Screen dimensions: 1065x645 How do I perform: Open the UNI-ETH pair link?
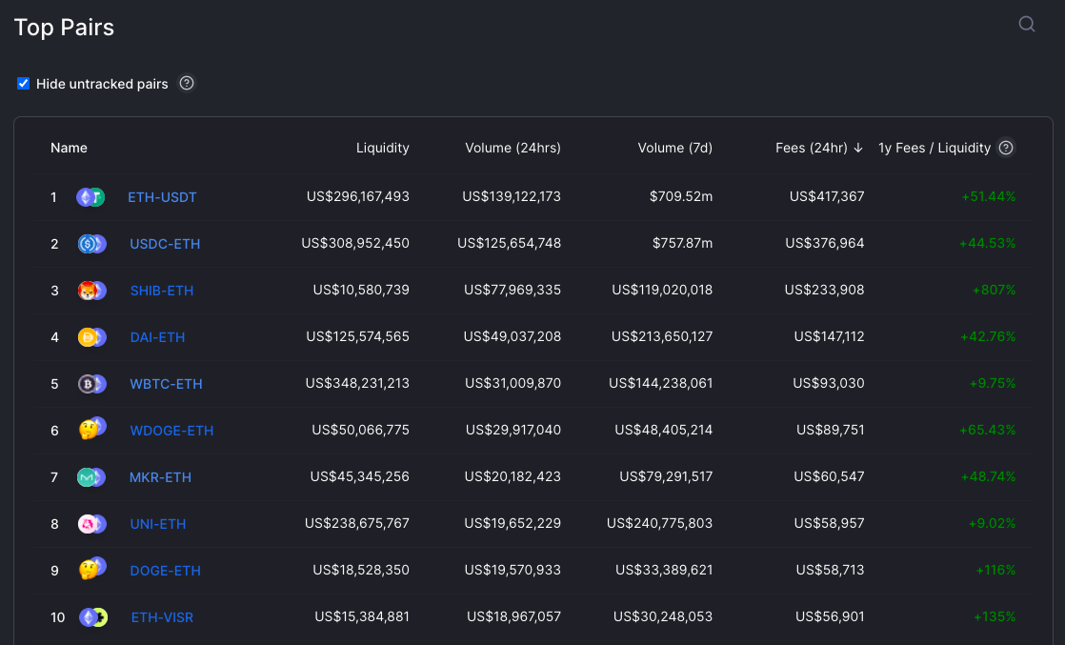click(157, 524)
